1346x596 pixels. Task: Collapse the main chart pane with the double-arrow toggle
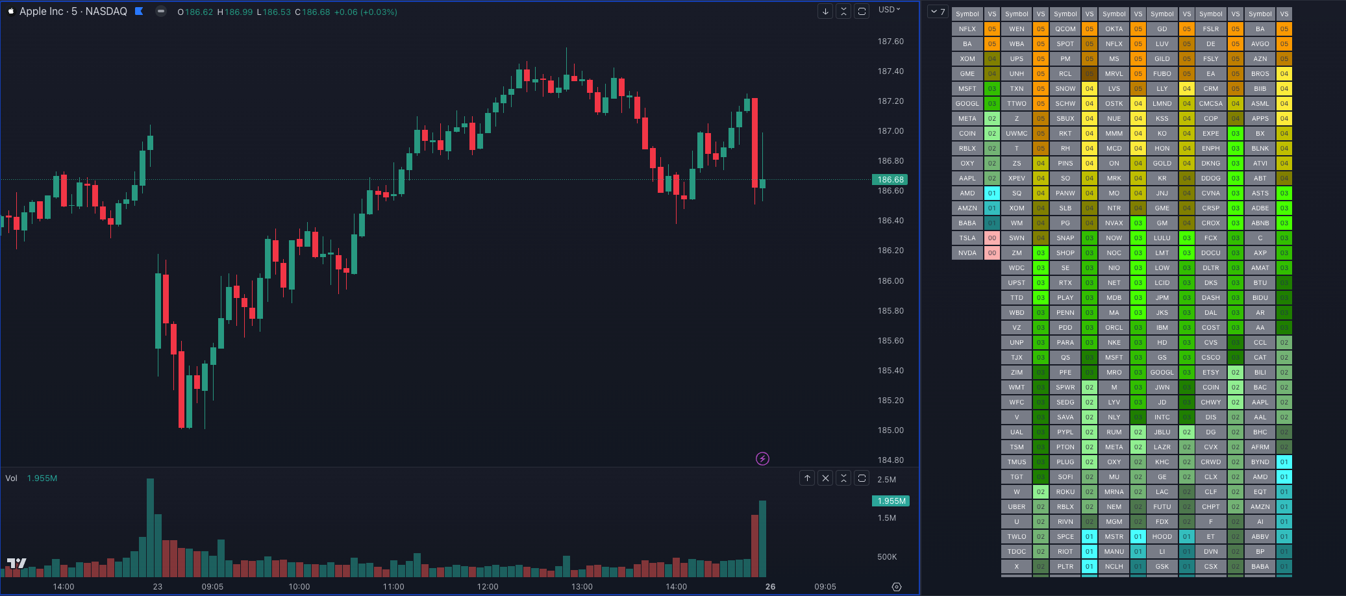[x=843, y=11]
